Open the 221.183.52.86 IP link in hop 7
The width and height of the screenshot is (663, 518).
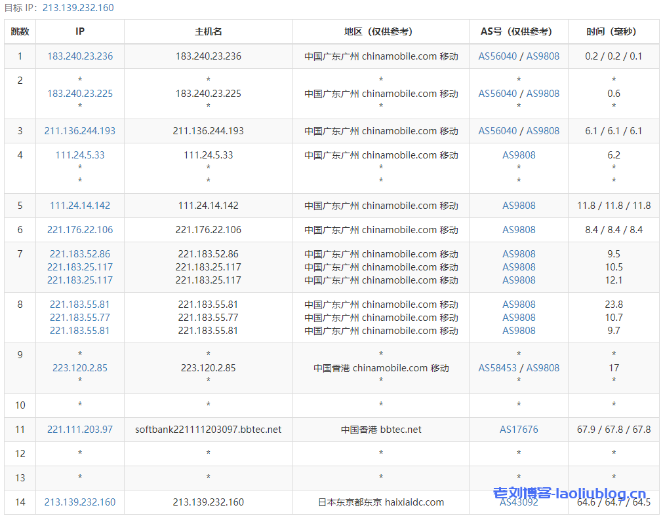coord(80,254)
